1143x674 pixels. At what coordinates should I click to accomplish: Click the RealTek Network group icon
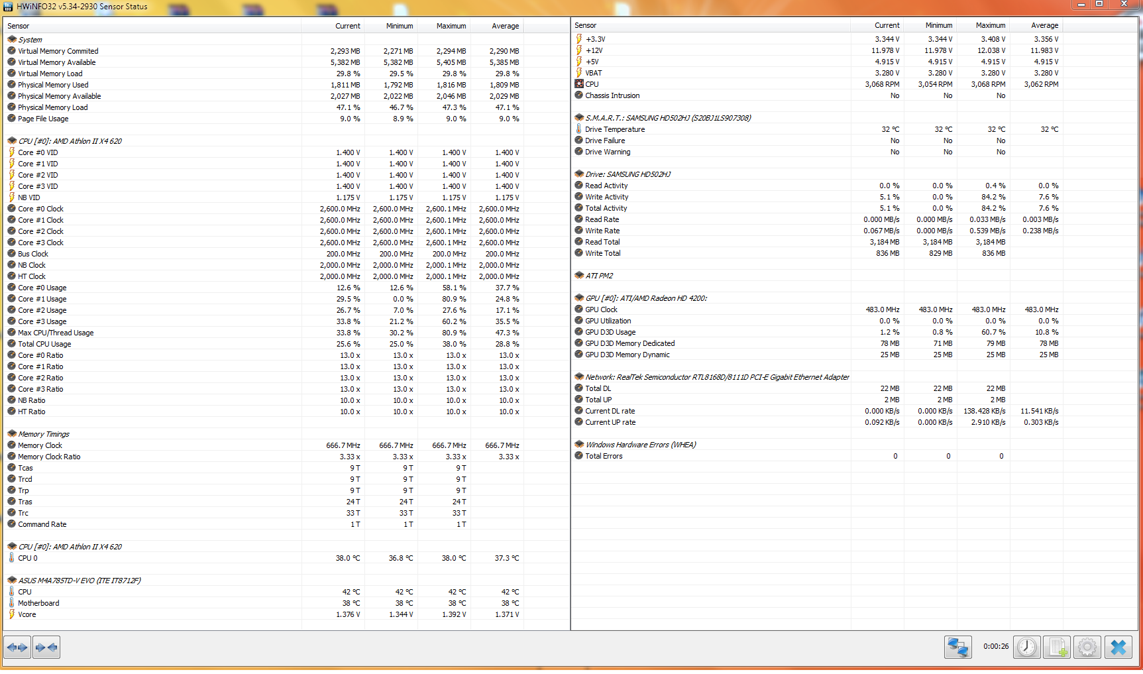coord(579,377)
